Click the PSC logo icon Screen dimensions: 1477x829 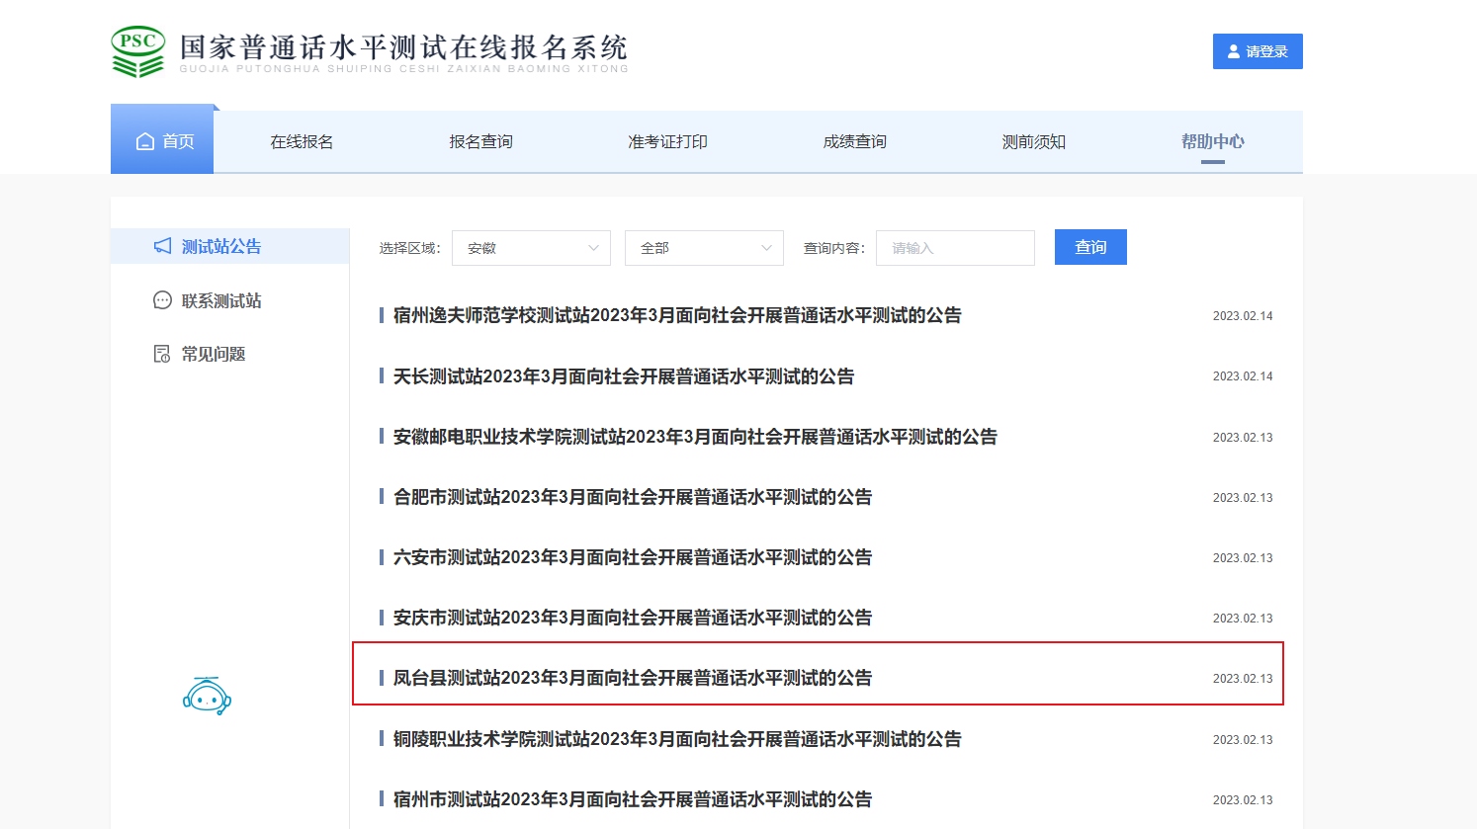[137, 51]
